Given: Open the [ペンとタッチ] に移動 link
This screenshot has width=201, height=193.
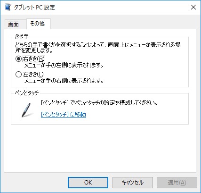Looking at the screenshot, I should 64,114.
